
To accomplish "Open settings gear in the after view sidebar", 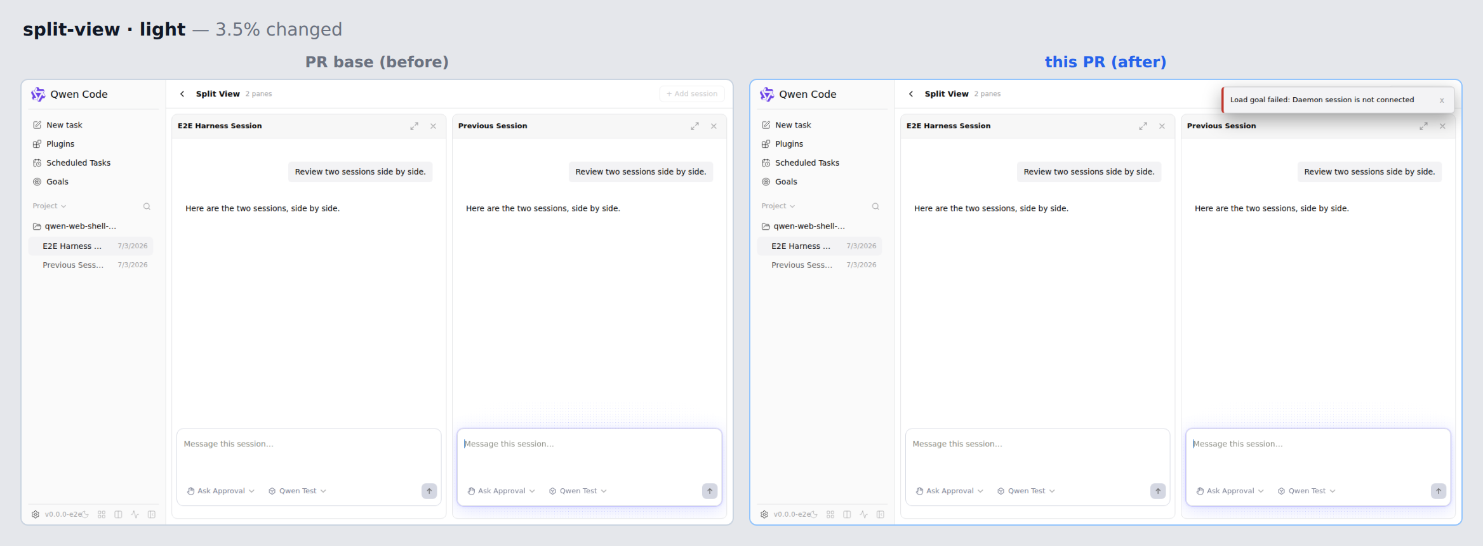I will click(764, 514).
